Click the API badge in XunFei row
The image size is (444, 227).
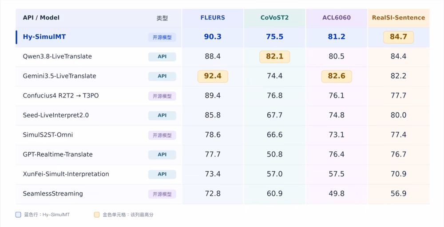pos(162,174)
